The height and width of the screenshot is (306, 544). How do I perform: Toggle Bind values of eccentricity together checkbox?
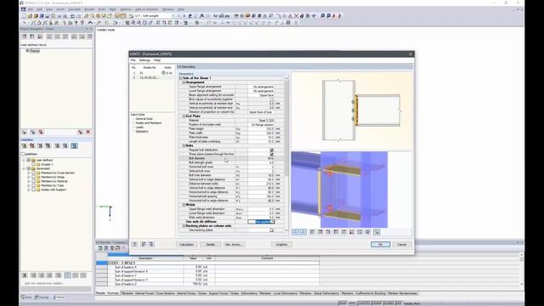272,99
